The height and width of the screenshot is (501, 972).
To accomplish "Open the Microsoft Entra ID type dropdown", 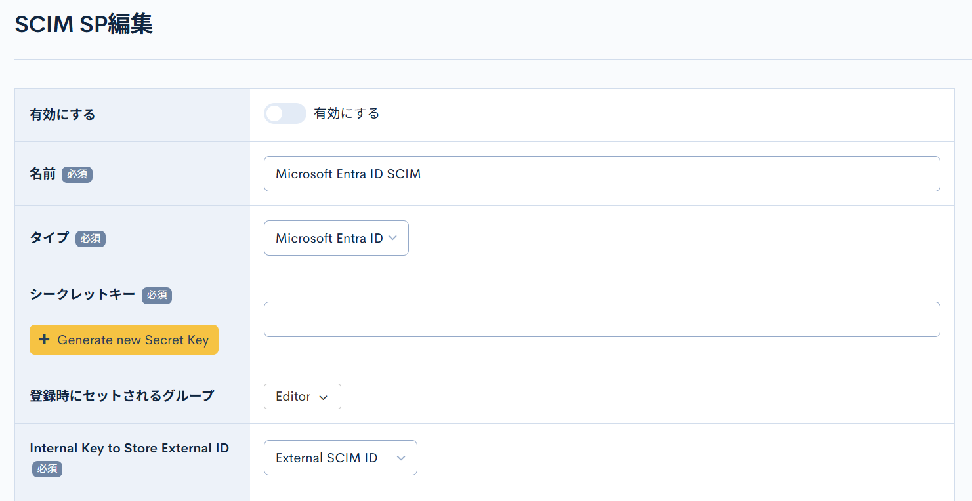I will click(x=335, y=238).
